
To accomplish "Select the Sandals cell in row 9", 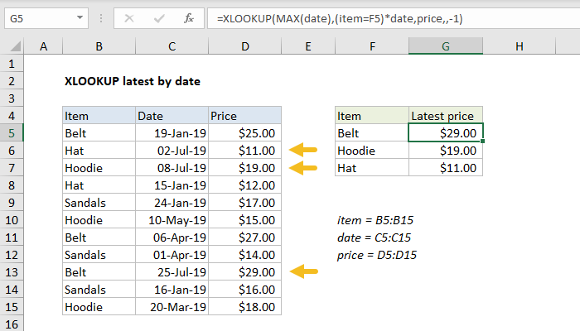I will click(x=98, y=203).
